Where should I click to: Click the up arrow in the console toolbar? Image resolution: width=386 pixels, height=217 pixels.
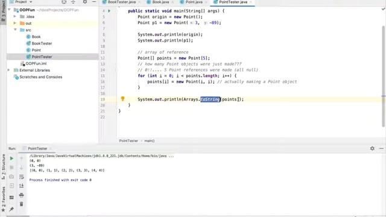click(22, 159)
